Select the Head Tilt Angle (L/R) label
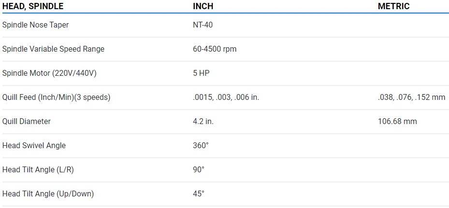449x208 pixels. coord(38,169)
